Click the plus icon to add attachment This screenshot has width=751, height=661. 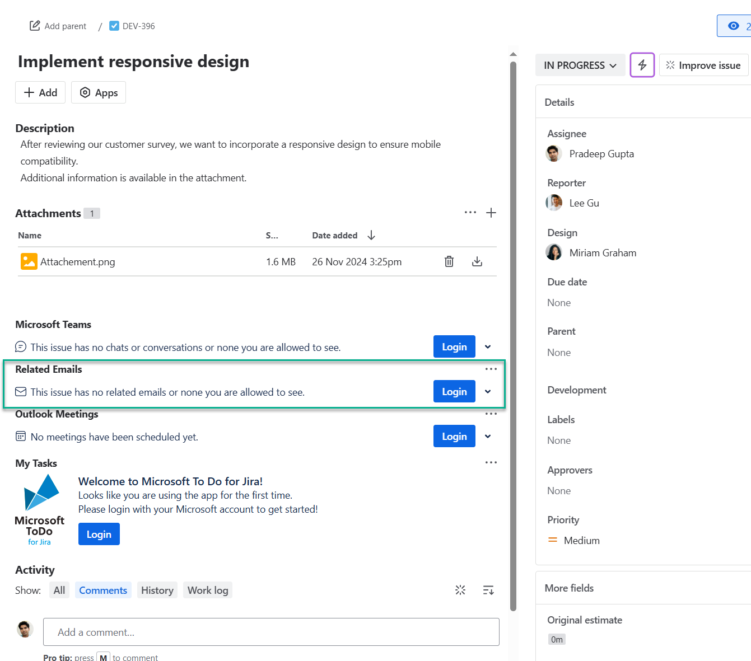[x=491, y=213]
